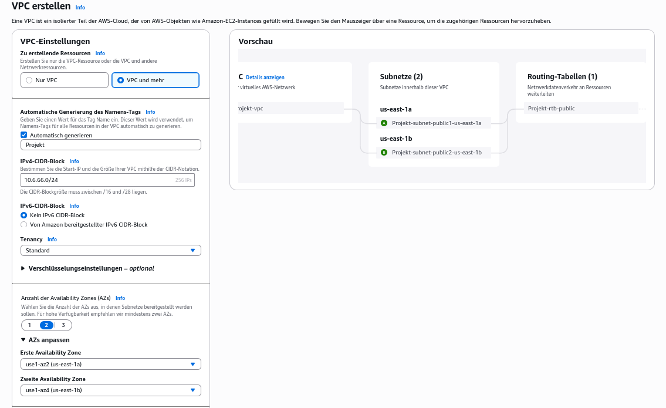Click the IPv4 CIDR input showing 10.6.66.0/24

click(88, 180)
